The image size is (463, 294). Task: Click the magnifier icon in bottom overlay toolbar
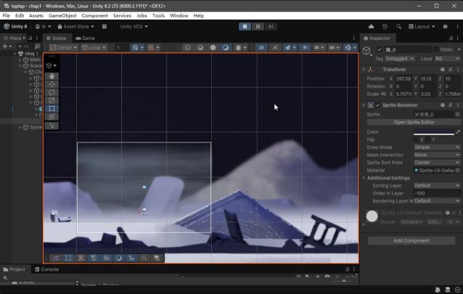coord(144,258)
